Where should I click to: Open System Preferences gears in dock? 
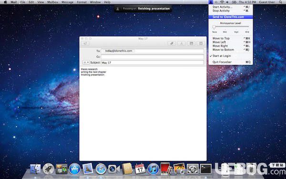193,168
